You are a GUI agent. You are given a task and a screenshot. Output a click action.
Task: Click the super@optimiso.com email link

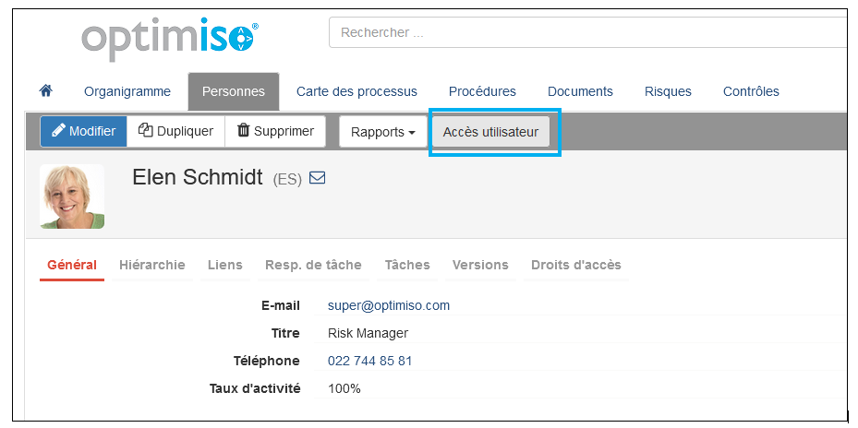[x=389, y=305]
